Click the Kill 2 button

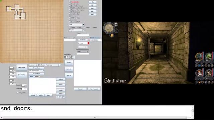(93, 8)
